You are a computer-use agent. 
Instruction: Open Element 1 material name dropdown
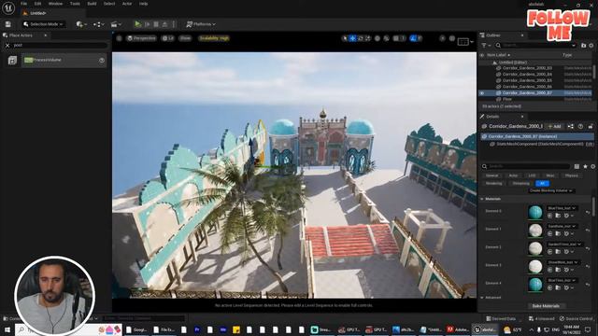[562, 226]
